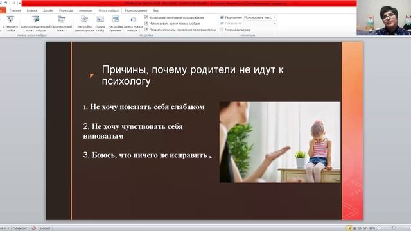The image size is (411, 231).
Task: Switch to the Вид ribbon tab
Action: point(155,10)
